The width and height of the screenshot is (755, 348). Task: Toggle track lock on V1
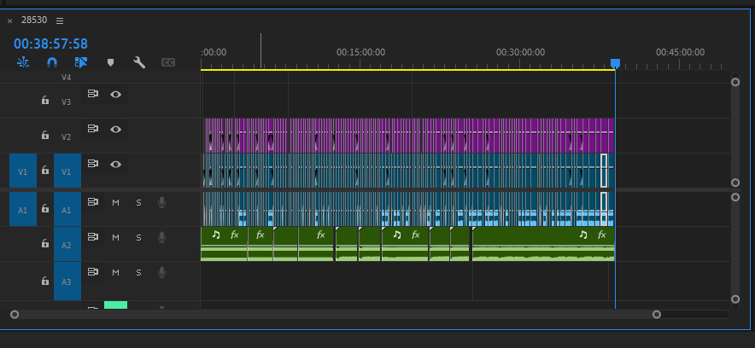(x=44, y=170)
